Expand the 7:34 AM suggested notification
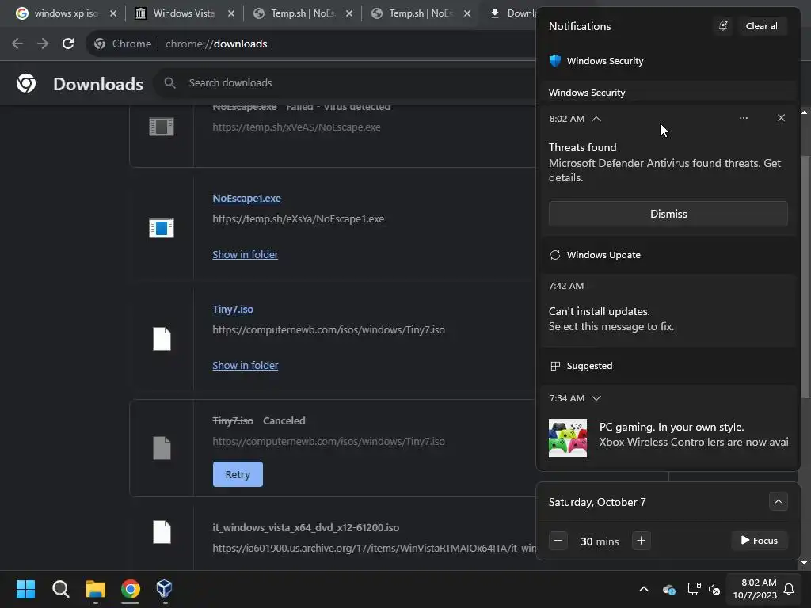The image size is (811, 608). coord(596,398)
